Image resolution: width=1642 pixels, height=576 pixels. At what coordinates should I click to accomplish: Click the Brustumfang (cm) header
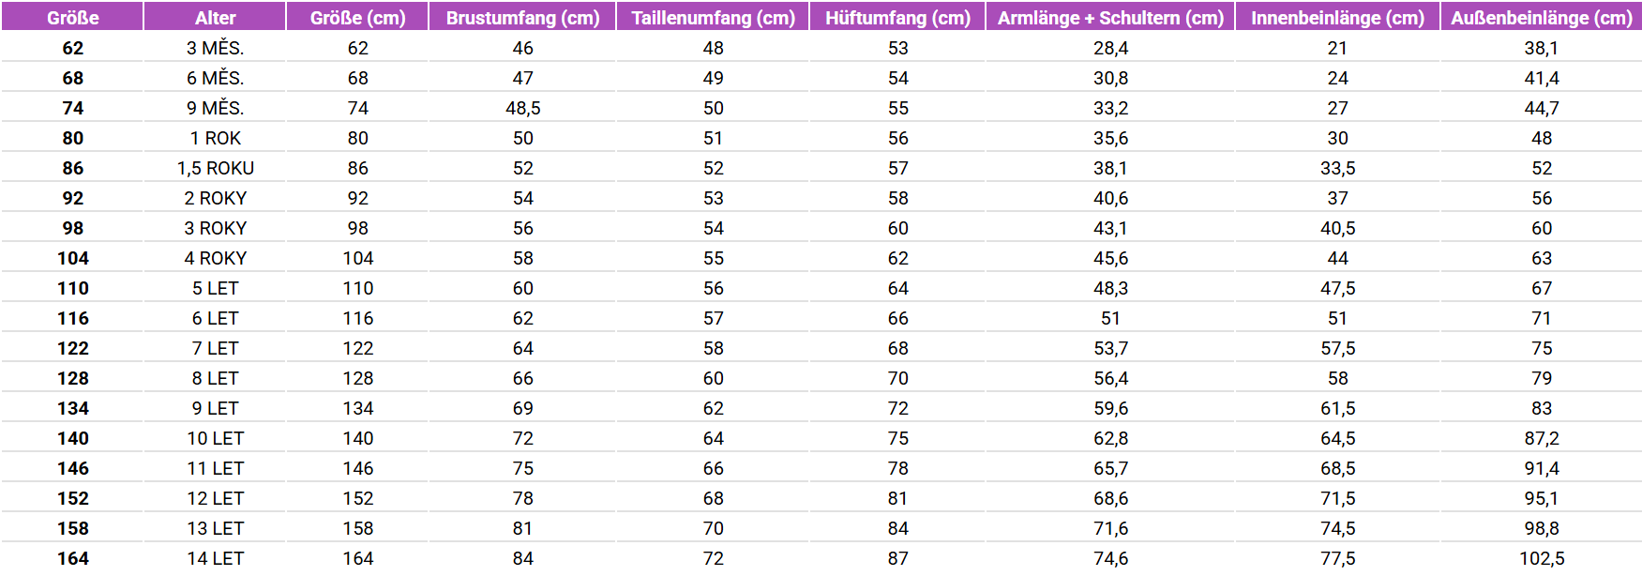[x=522, y=17]
